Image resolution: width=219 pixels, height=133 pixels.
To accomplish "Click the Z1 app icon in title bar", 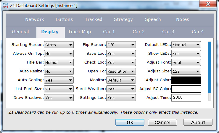I will [5, 6].
